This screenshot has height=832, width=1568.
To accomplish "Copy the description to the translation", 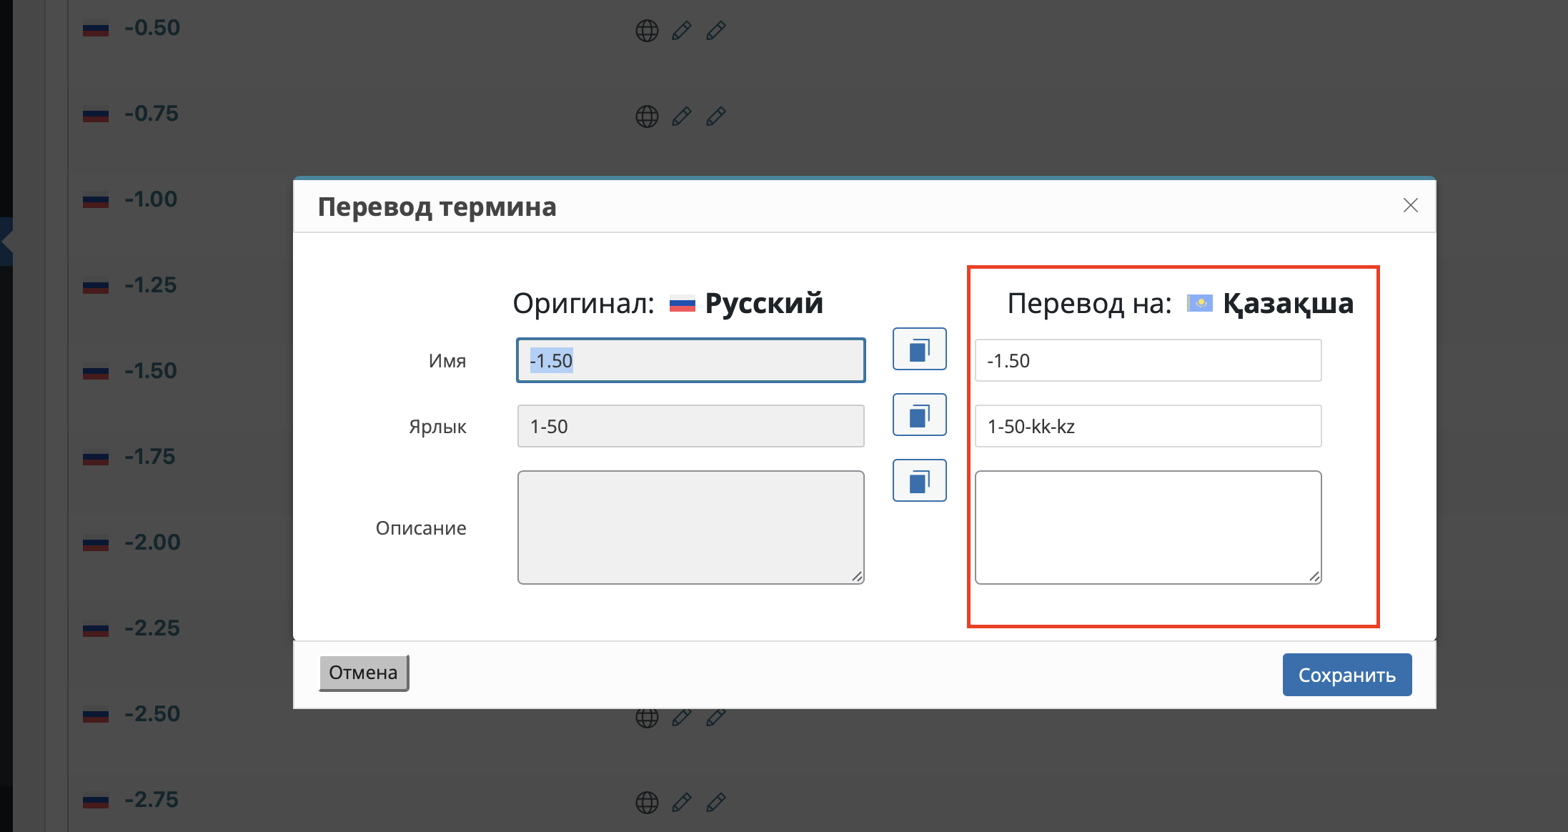I will pyautogui.click(x=919, y=481).
